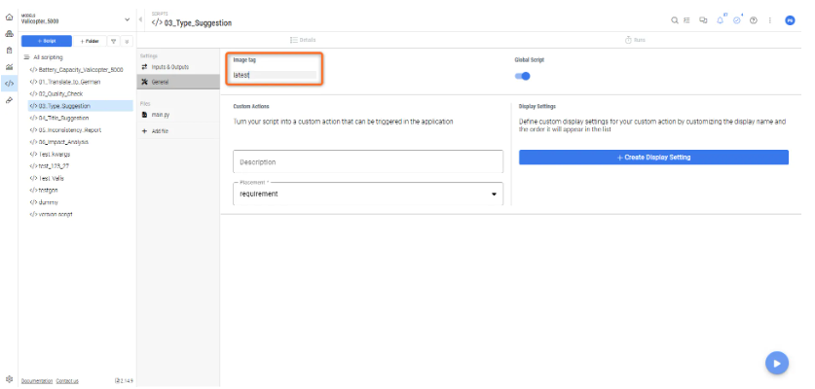Open the Documentation link

pos(37,380)
